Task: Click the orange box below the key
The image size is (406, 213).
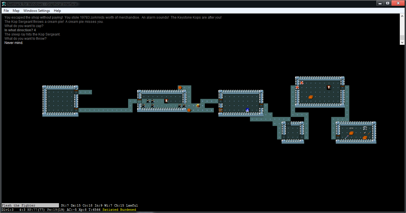Action: (352, 133)
